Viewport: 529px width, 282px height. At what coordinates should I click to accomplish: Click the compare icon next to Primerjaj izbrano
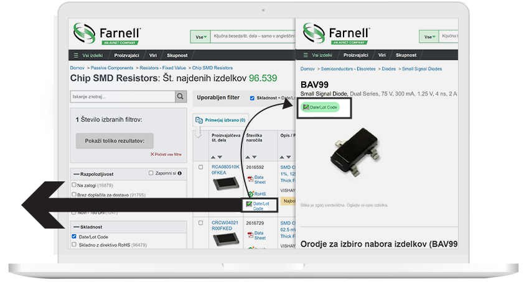[x=199, y=120]
